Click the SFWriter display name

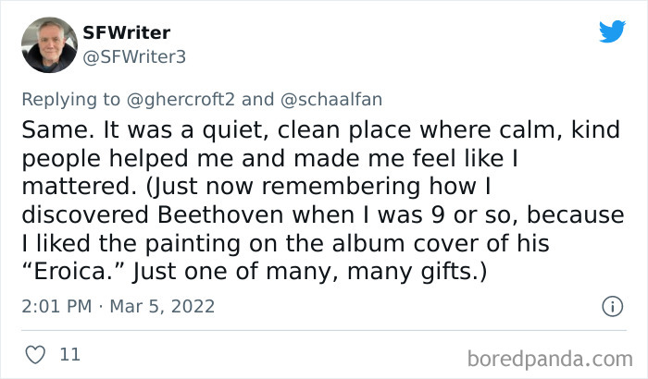[126, 32]
